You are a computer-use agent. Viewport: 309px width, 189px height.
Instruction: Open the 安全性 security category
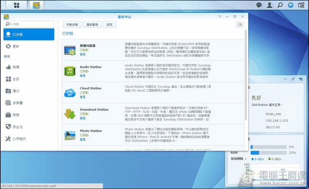pos(29,127)
